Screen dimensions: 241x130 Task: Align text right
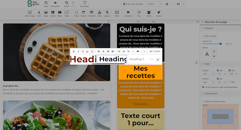coord(108,51)
